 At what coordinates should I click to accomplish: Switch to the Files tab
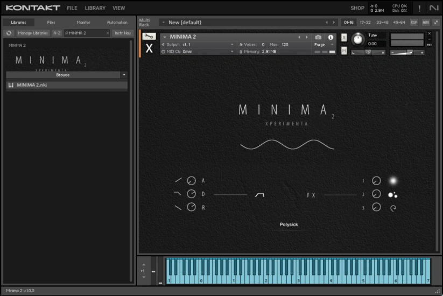[x=51, y=23]
